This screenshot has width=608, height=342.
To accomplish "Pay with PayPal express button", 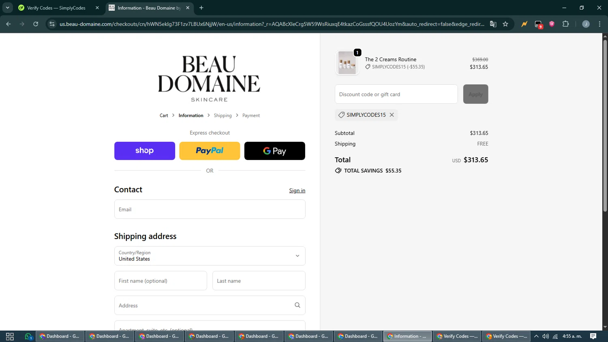I will (210, 151).
